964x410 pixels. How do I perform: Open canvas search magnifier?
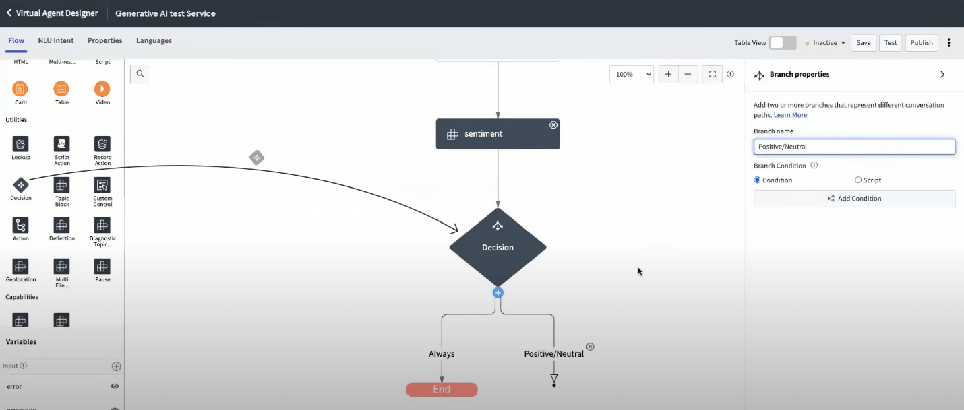point(140,74)
